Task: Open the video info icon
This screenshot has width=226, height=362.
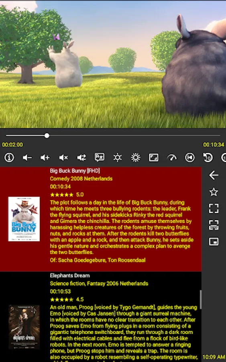Action: coord(9,157)
